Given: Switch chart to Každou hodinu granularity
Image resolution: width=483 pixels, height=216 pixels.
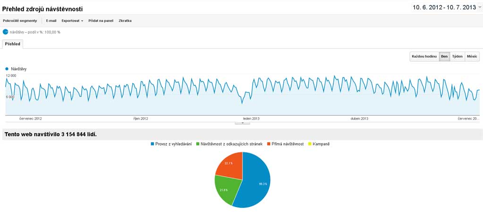Looking at the screenshot, I should [424, 56].
